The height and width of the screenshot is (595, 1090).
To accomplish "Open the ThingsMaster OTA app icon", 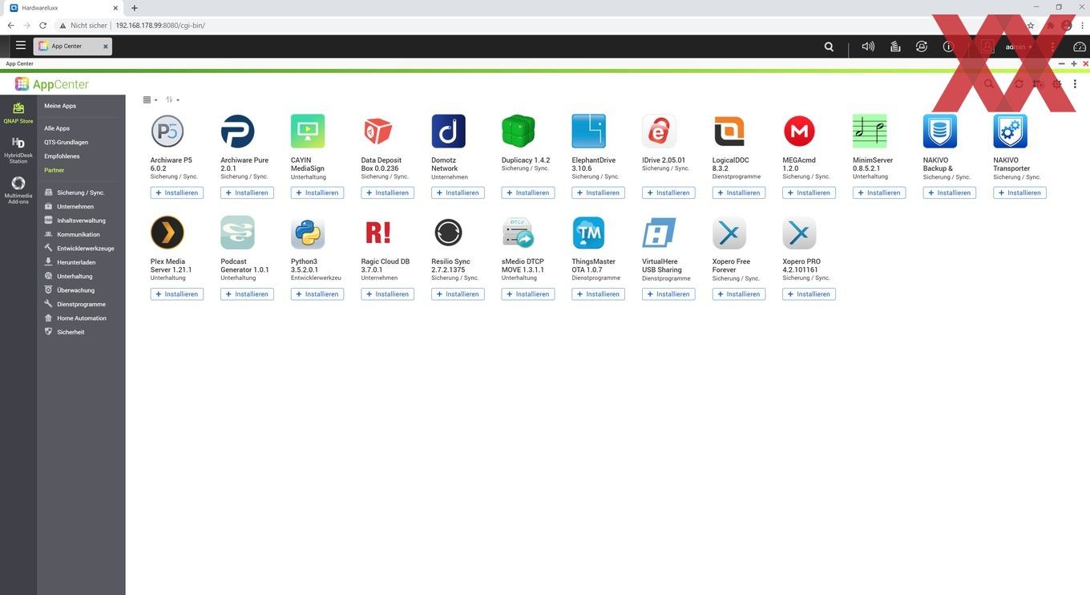I will click(588, 233).
